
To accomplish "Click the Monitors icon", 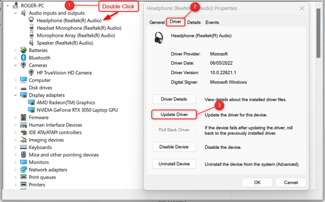I will (23, 162).
